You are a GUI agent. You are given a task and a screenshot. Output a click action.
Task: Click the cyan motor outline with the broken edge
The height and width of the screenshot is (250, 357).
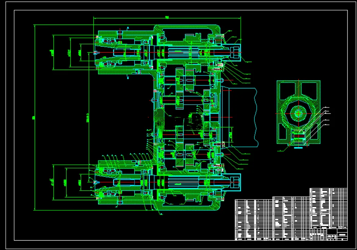click(240, 117)
